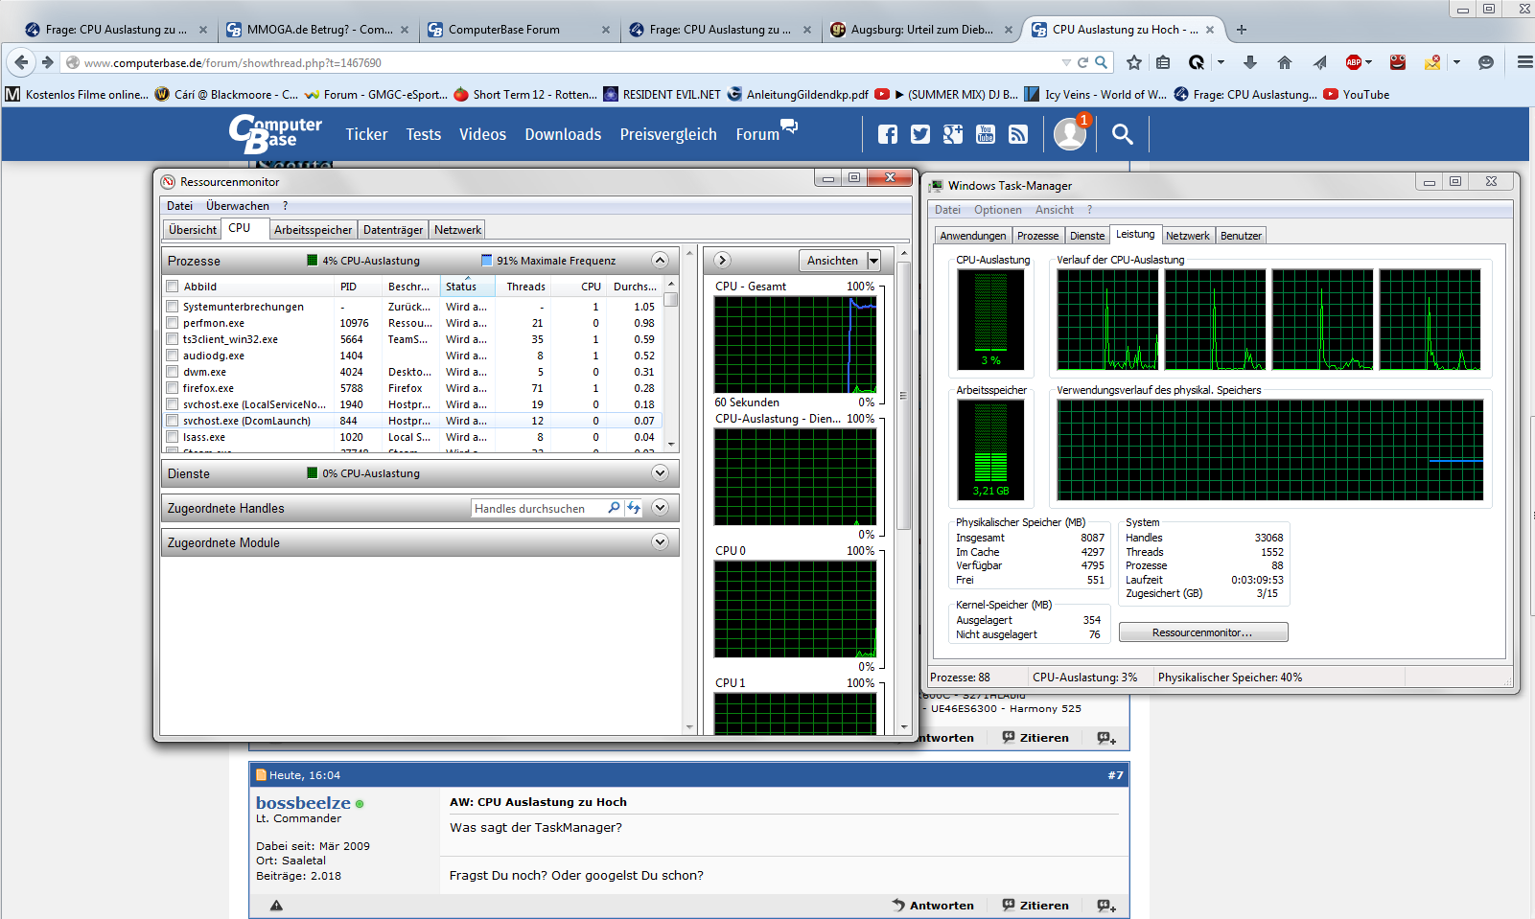Open ComputerBase Facebook page icon
1535x919 pixels.
click(888, 134)
